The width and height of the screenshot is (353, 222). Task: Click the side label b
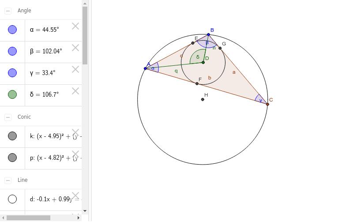click(210, 78)
